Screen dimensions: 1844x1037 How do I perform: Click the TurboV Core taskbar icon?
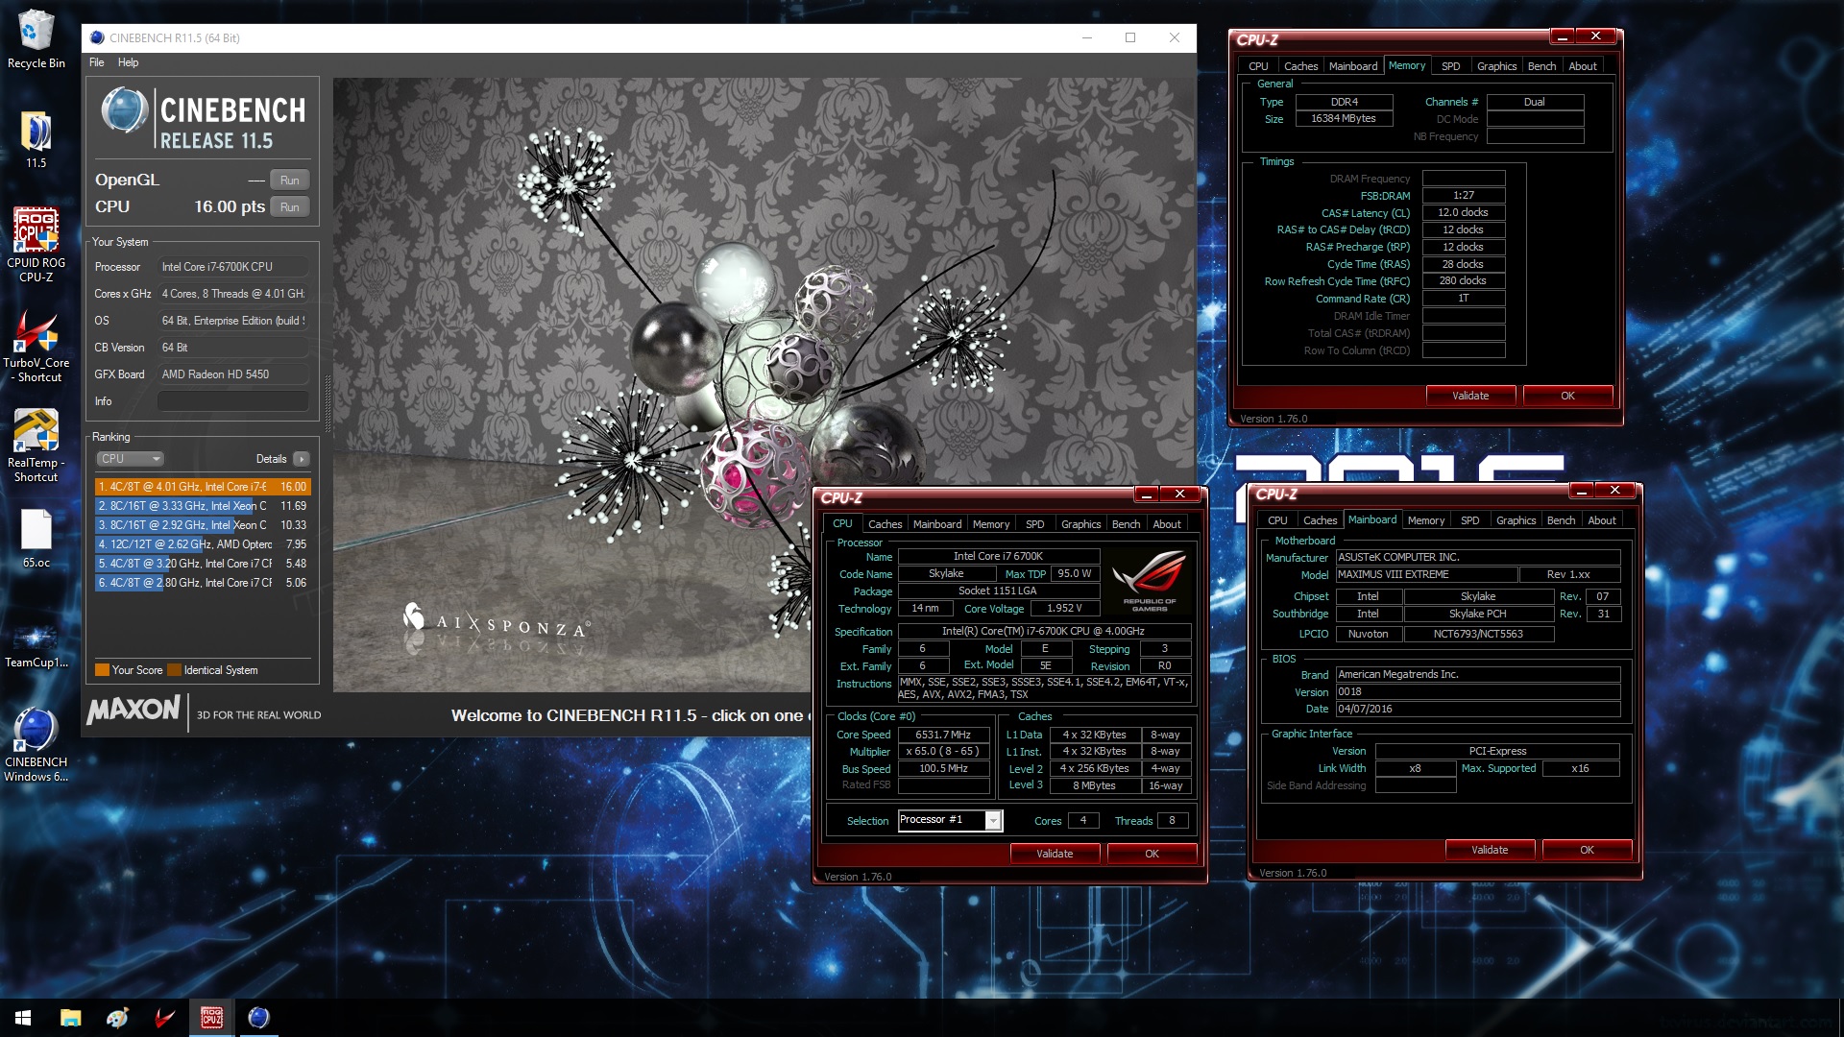pyautogui.click(x=164, y=1018)
